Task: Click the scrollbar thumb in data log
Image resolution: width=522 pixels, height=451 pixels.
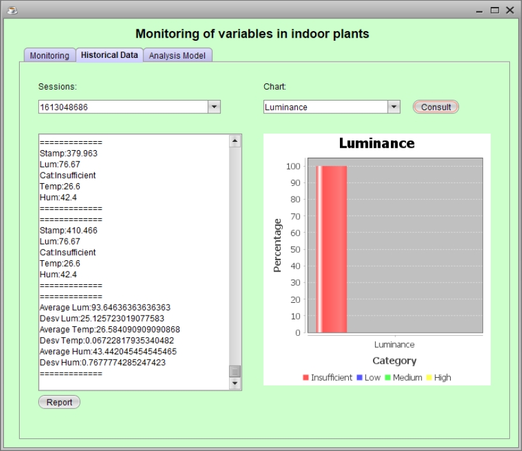Action: [x=235, y=371]
